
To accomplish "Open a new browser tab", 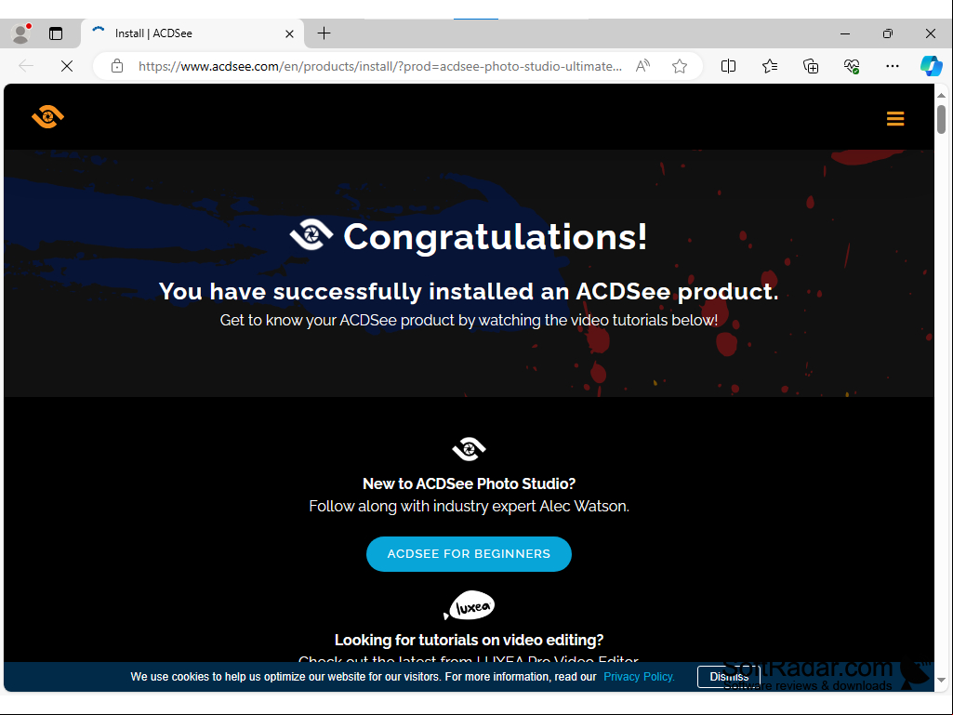I will point(324,33).
